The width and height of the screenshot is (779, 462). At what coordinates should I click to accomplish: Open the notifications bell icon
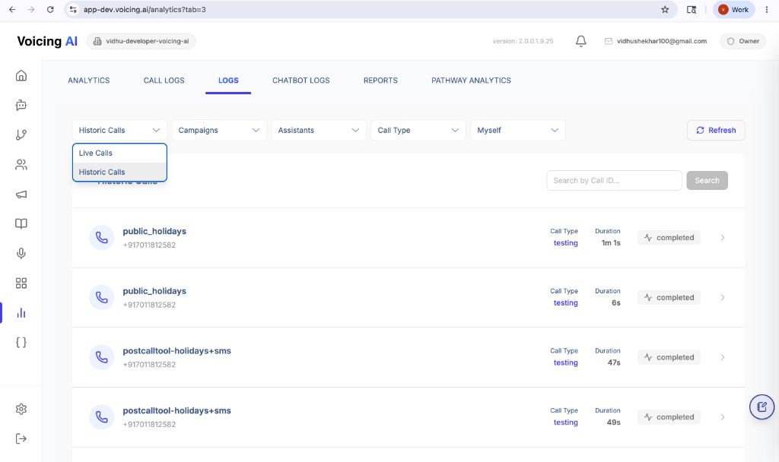click(580, 41)
